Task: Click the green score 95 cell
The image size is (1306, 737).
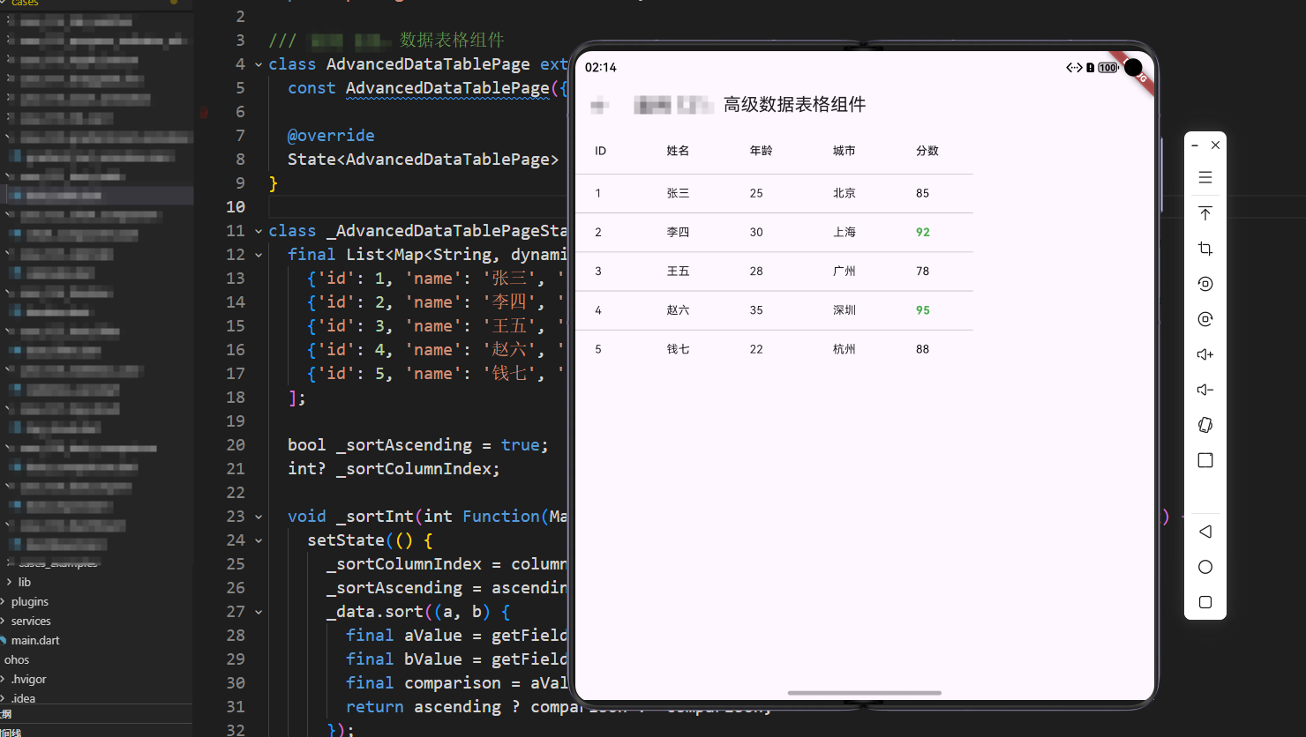Action: [x=923, y=310]
